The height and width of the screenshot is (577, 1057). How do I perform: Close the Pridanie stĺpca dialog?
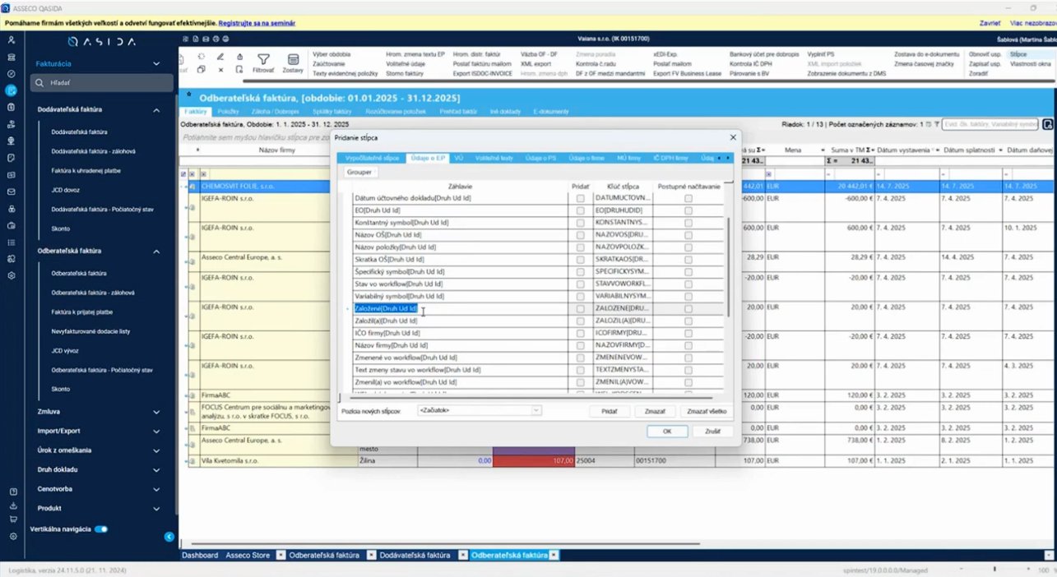pyautogui.click(x=733, y=137)
